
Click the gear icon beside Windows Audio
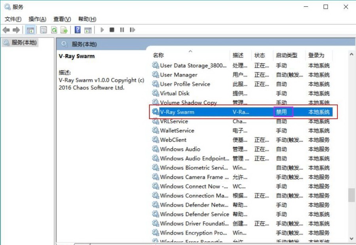click(155, 149)
